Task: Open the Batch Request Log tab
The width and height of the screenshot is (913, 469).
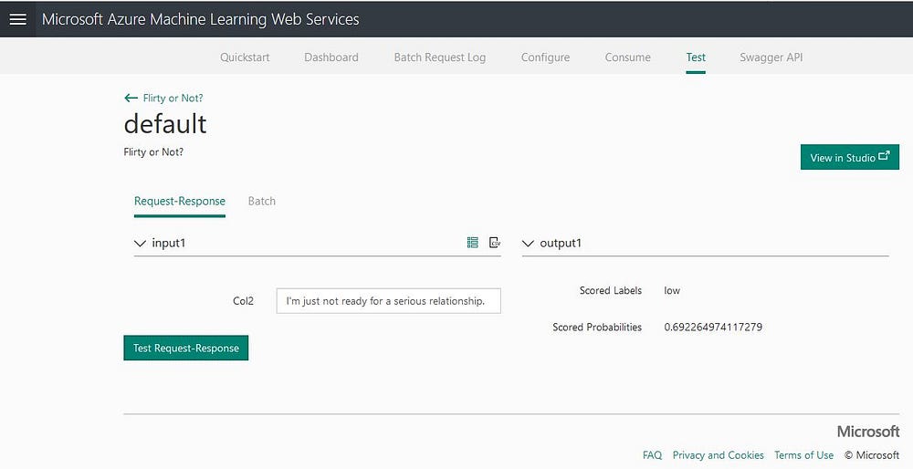Action: 440,57
